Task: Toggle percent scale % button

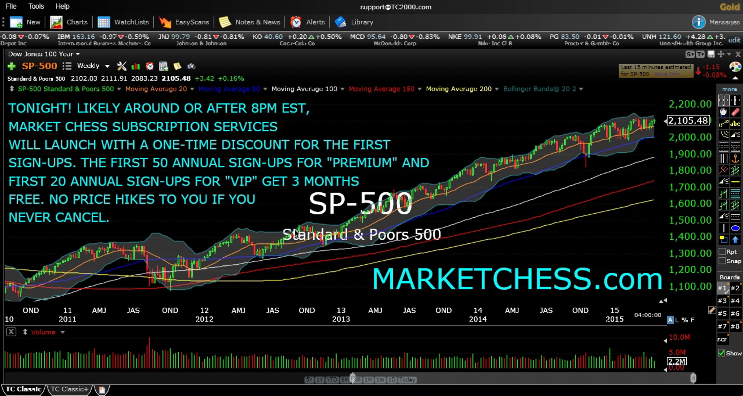Action: (x=684, y=320)
